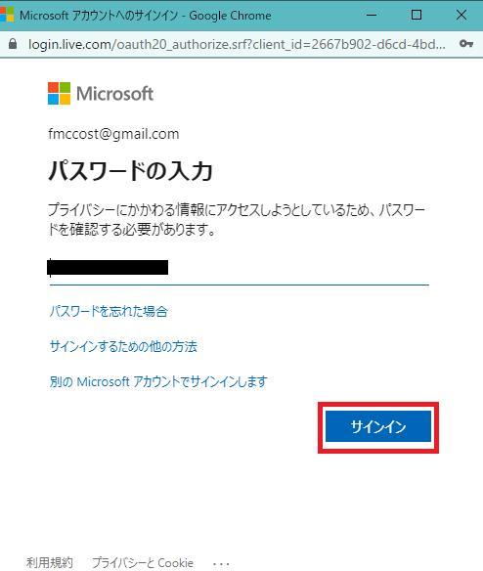
Task: Click the window title Microsoft アカウントへのサインイン
Action: (x=99, y=16)
